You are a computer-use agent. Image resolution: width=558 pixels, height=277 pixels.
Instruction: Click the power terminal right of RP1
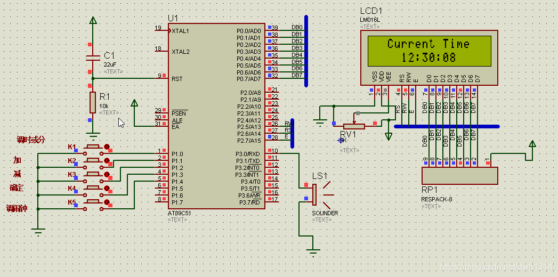(532, 144)
